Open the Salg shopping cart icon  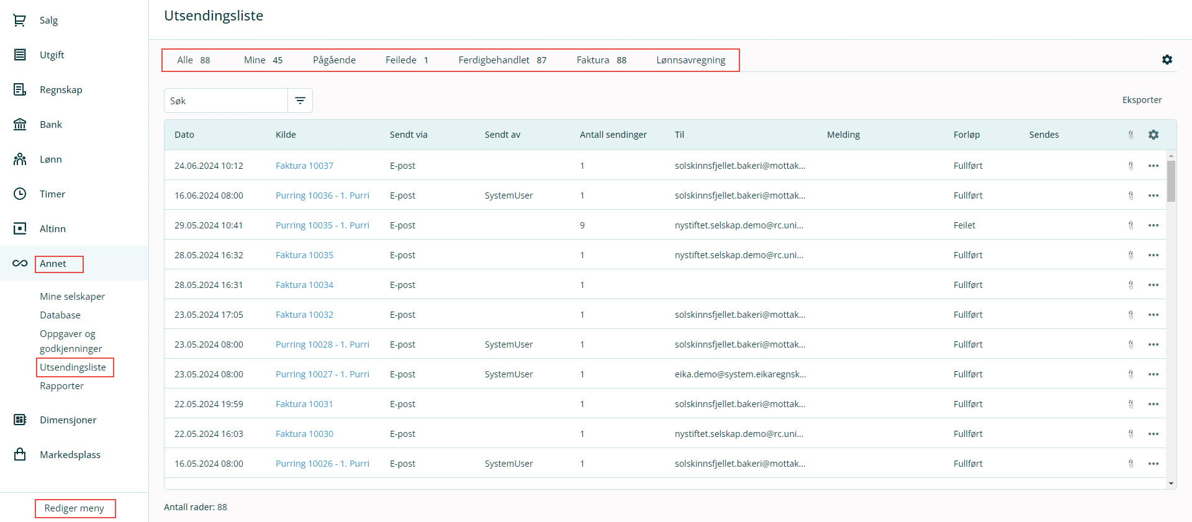coord(20,20)
